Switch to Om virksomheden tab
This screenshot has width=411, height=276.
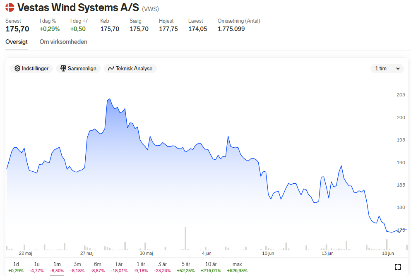pyautogui.click(x=63, y=42)
